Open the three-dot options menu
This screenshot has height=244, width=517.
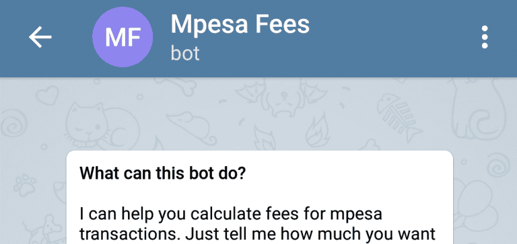[x=485, y=37]
